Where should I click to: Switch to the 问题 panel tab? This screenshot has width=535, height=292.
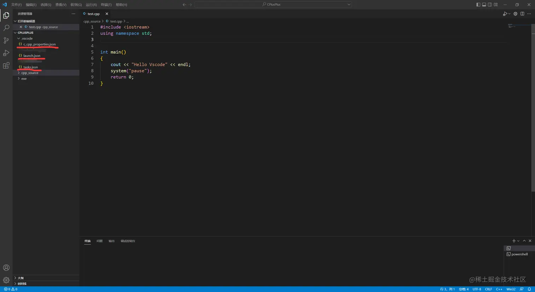pos(99,241)
